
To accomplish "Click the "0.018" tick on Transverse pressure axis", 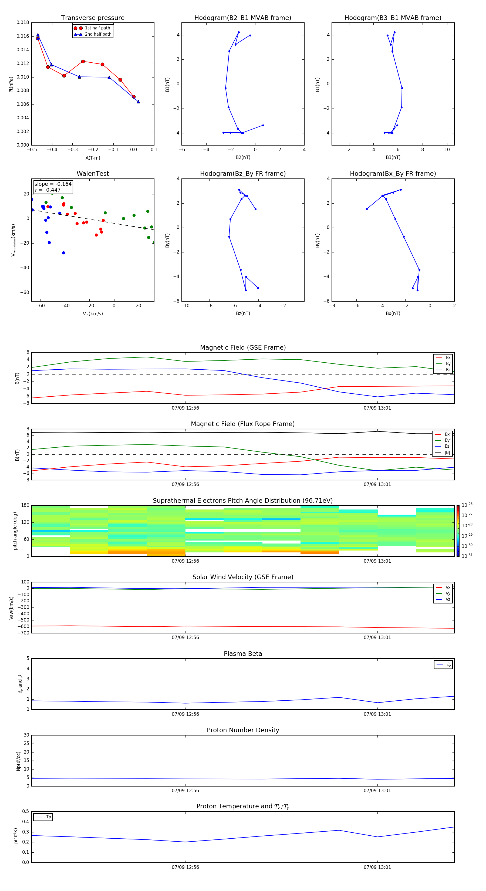I will point(23,23).
